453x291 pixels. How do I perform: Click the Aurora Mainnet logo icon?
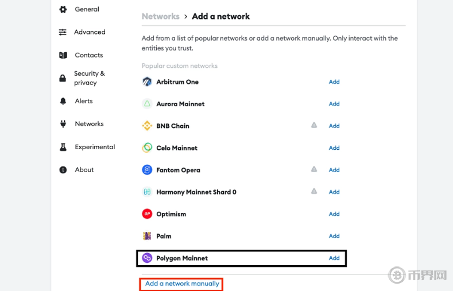click(x=147, y=104)
